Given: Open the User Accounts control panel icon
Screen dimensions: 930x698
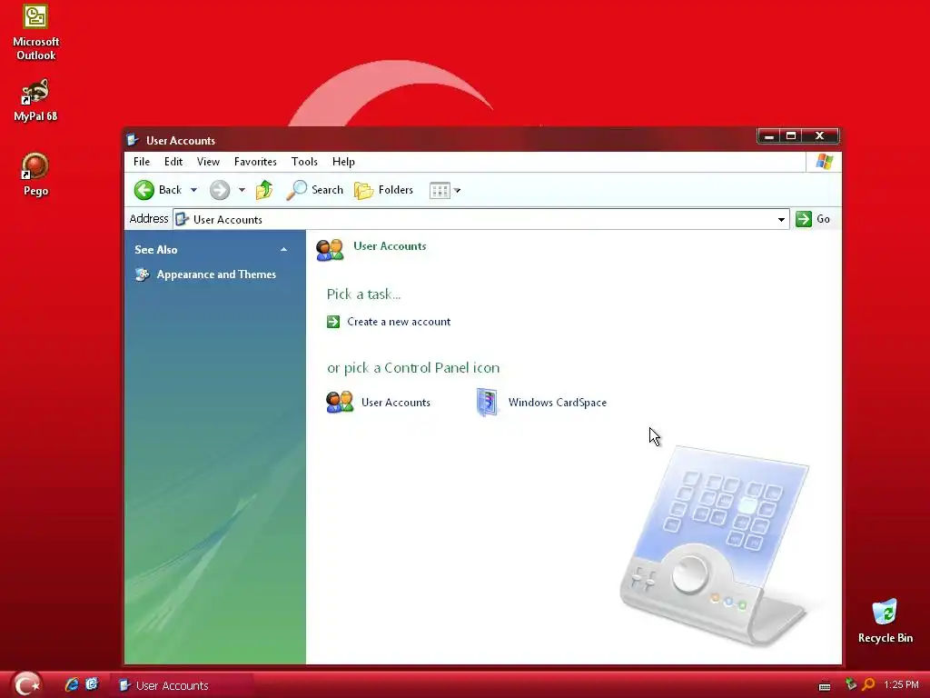Looking at the screenshot, I should click(x=340, y=402).
